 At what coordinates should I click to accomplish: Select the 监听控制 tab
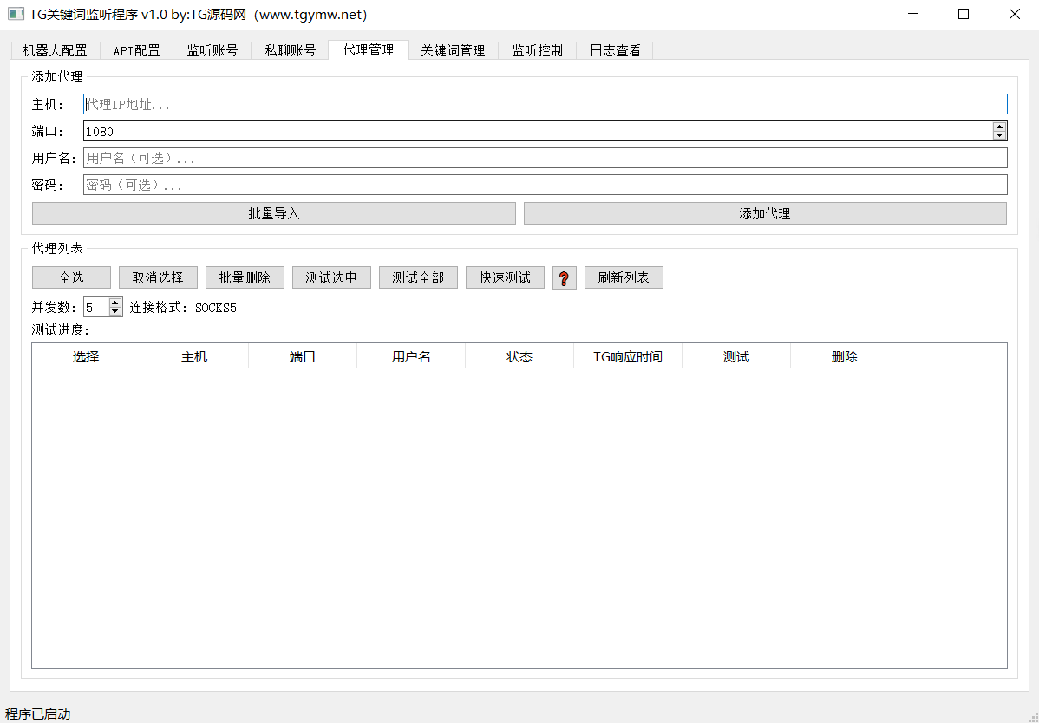537,50
